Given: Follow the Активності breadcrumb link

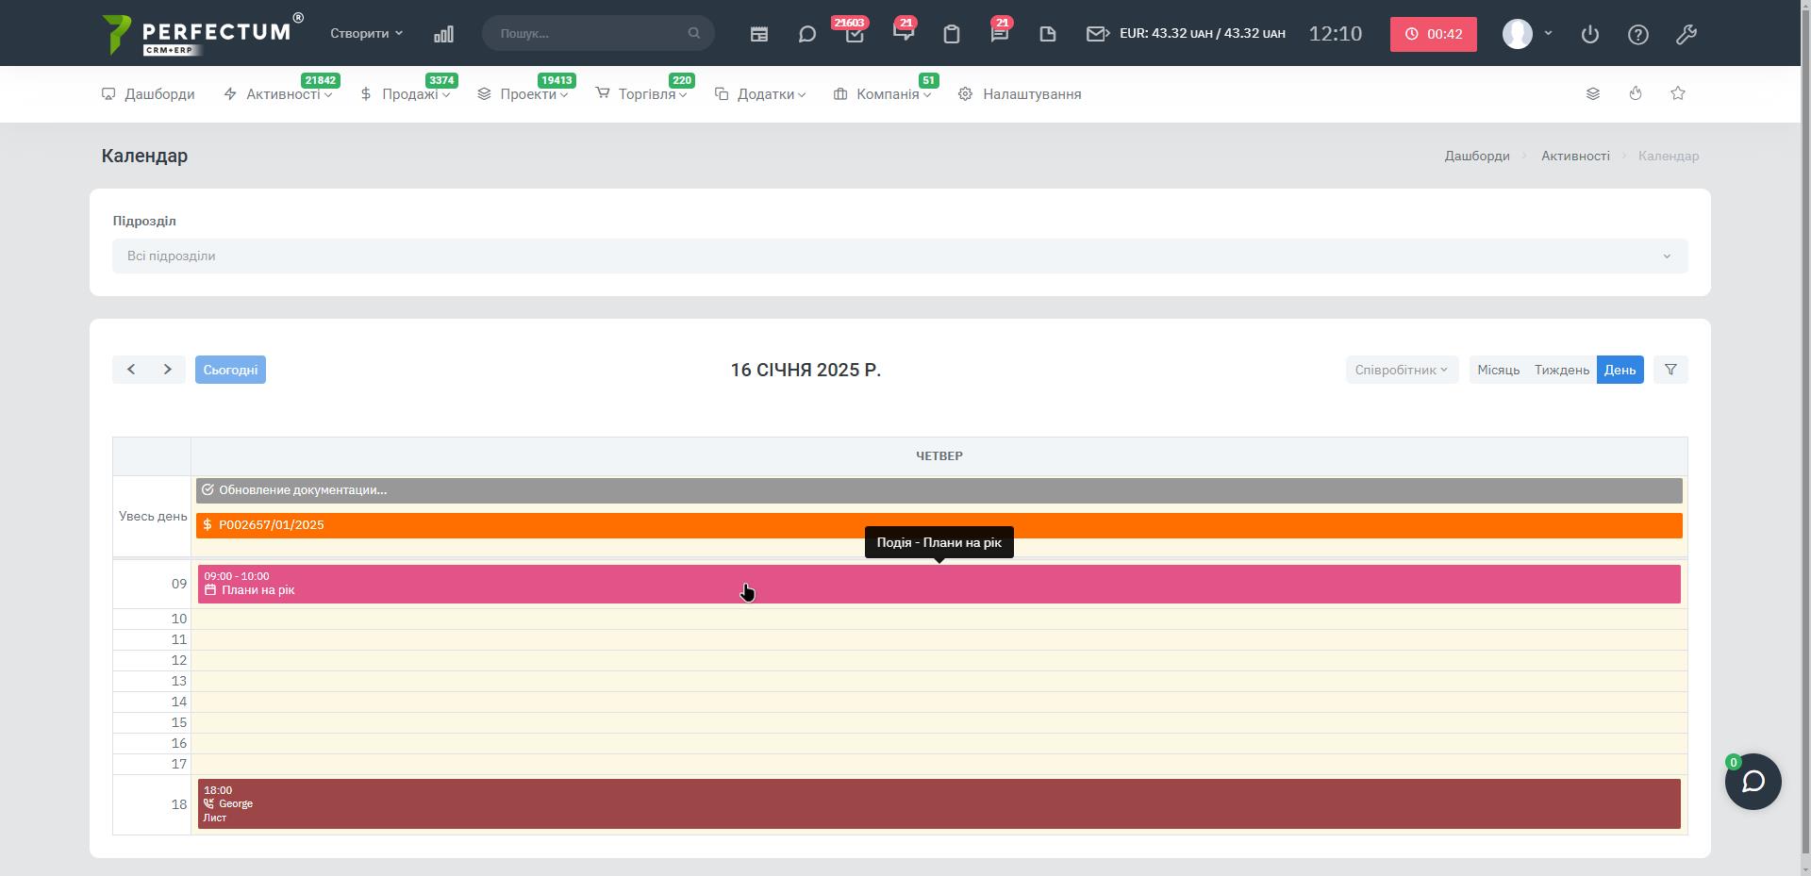Looking at the screenshot, I should [1575, 156].
